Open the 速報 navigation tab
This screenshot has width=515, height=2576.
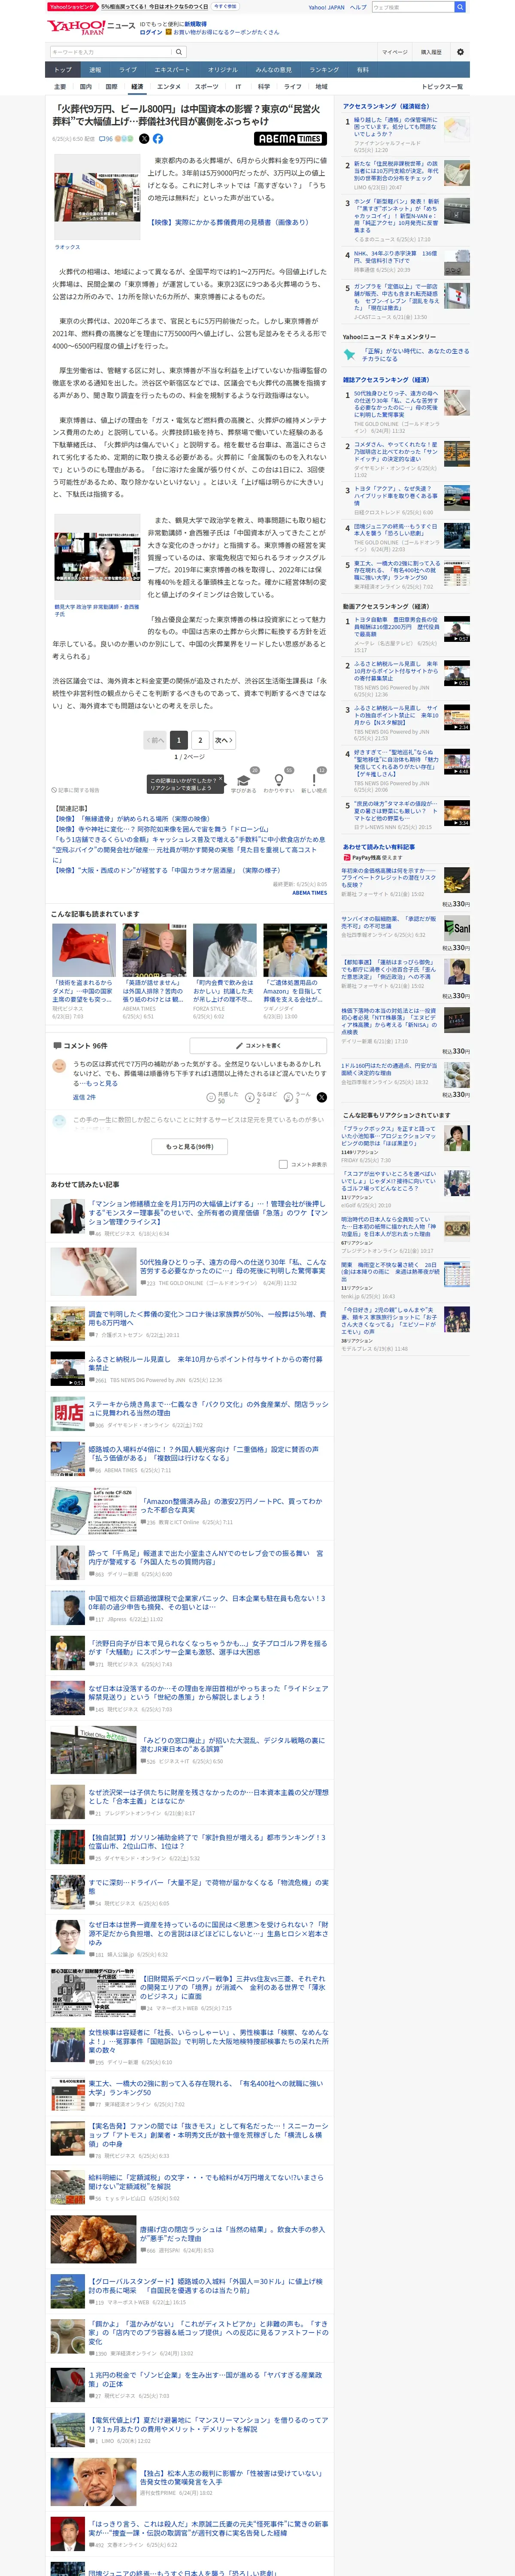pyautogui.click(x=95, y=70)
